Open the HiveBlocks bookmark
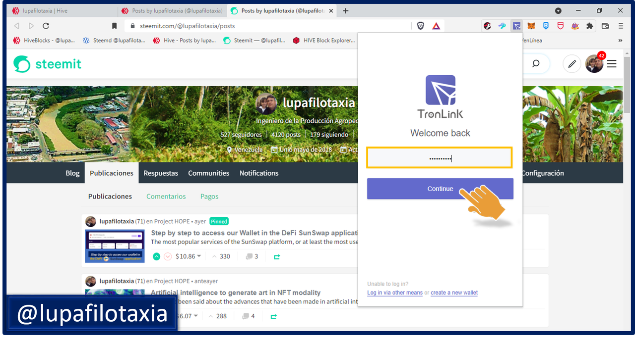 click(x=44, y=41)
